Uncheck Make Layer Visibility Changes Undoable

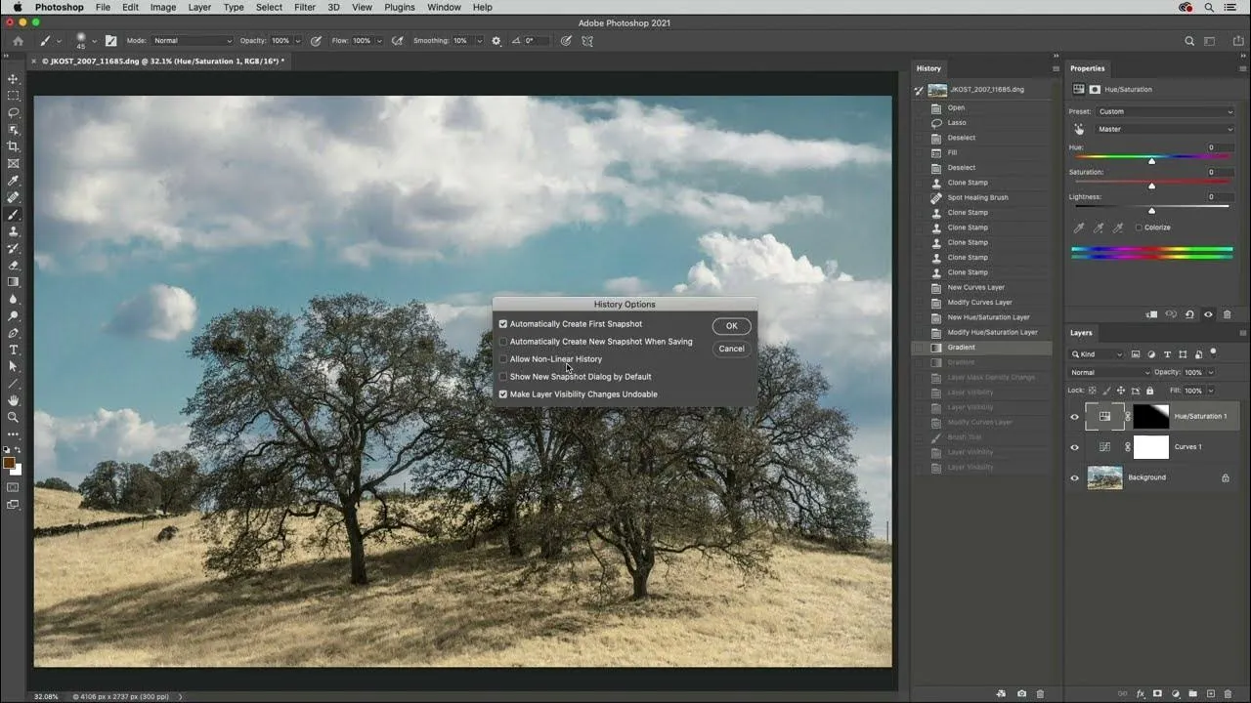coord(503,393)
